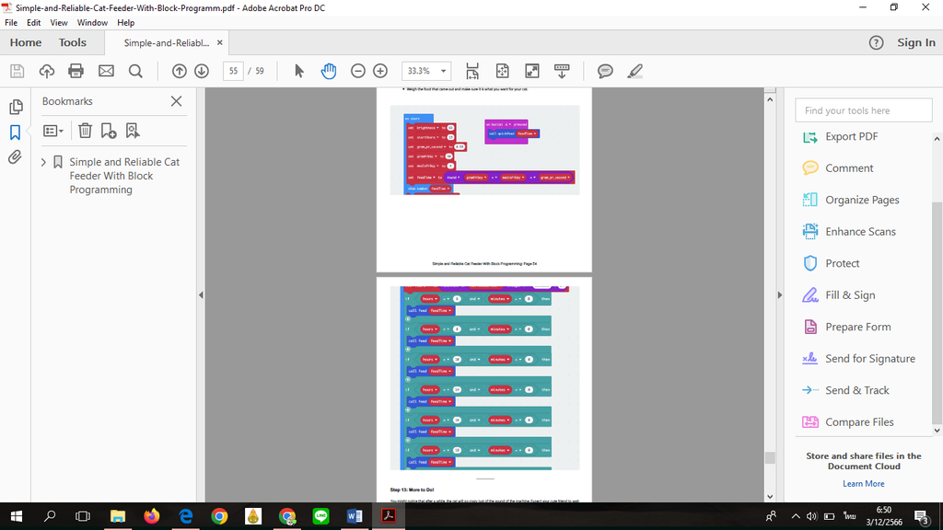Image resolution: width=943 pixels, height=530 pixels.
Task: Open the View menu
Action: [x=59, y=23]
